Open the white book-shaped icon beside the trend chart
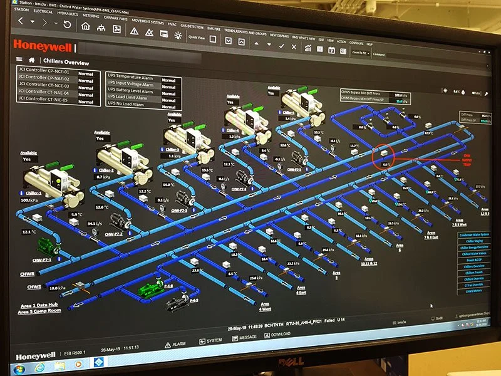501x376 pixels. [x=320, y=50]
